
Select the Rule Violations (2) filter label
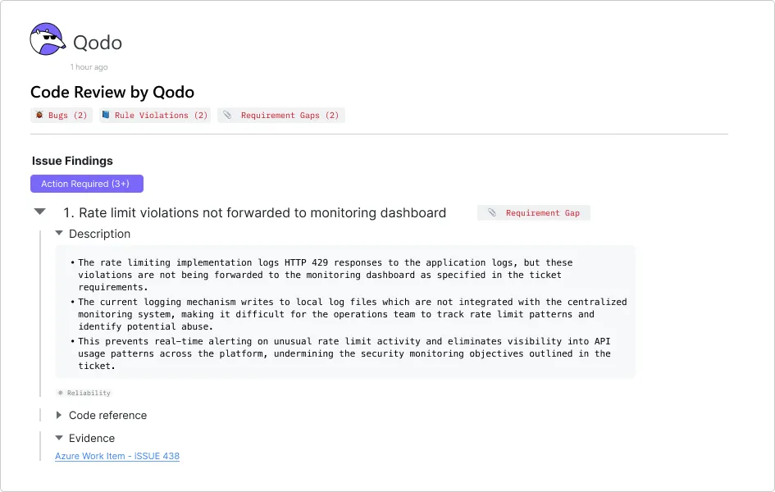click(162, 116)
